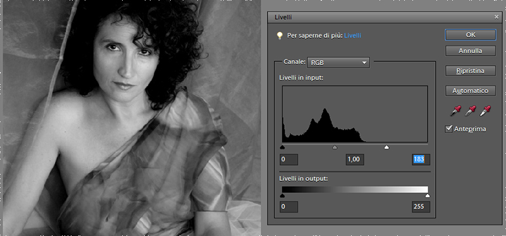Click the lightbulb tip icon

click(280, 35)
